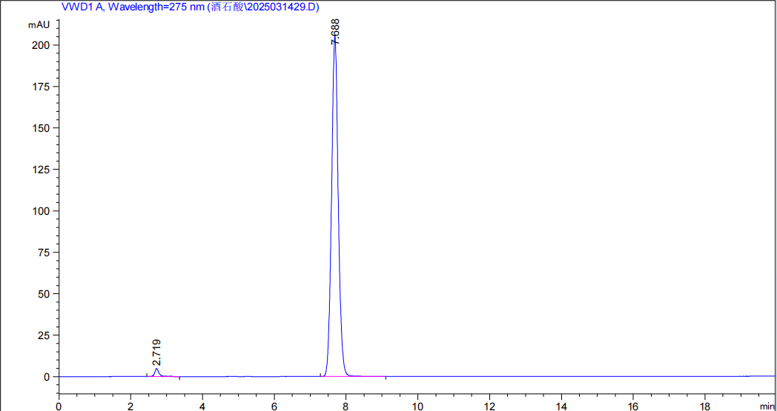Click the min x-axis unit label
Screen dimensions: 777x411
[x=767, y=406]
